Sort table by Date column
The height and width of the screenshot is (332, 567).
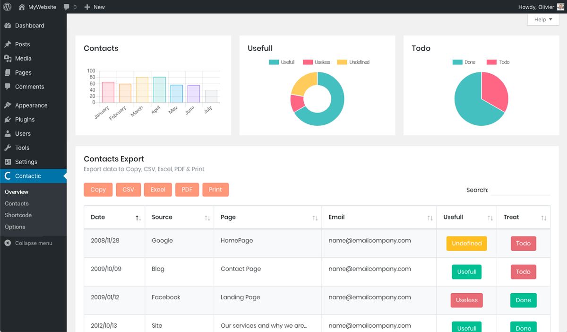coord(114,218)
